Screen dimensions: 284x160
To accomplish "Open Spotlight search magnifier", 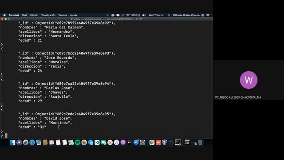I will (x=169, y=15).
